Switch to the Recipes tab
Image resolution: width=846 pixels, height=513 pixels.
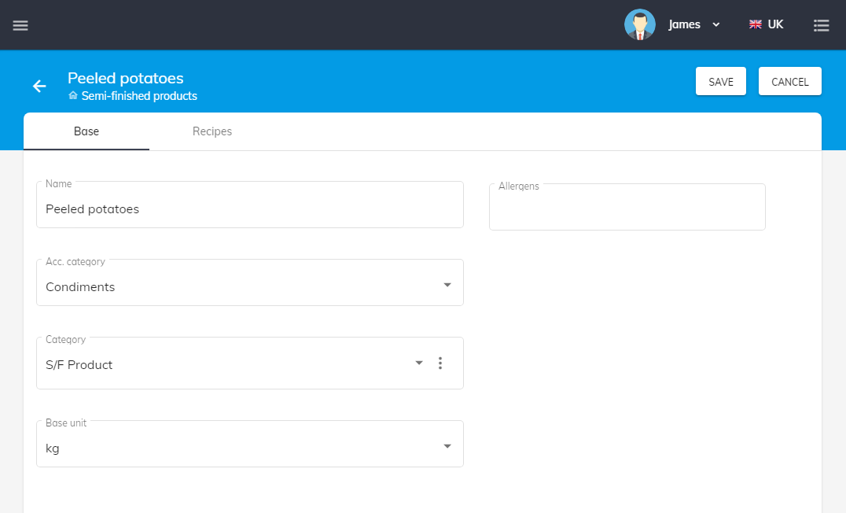[x=212, y=131]
